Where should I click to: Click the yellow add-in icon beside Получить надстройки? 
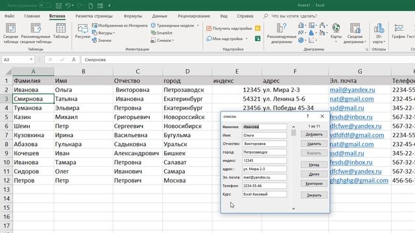coord(257,28)
